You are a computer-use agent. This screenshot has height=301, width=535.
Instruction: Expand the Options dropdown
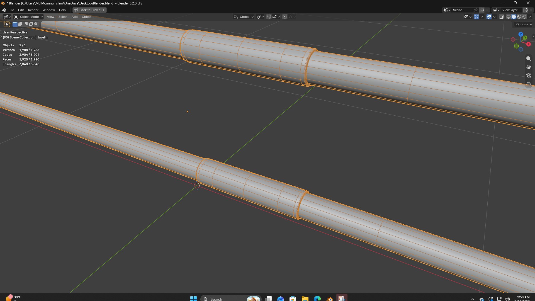click(x=524, y=24)
